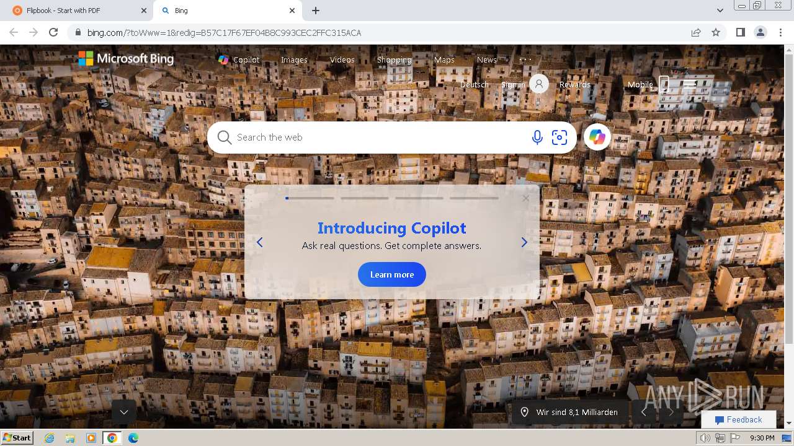This screenshot has height=446, width=794.
Task: Go to the Videos section
Action: (342, 59)
